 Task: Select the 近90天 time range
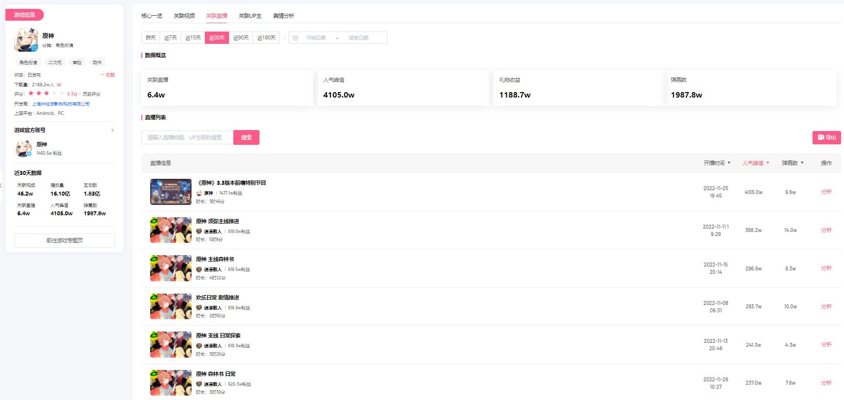241,38
